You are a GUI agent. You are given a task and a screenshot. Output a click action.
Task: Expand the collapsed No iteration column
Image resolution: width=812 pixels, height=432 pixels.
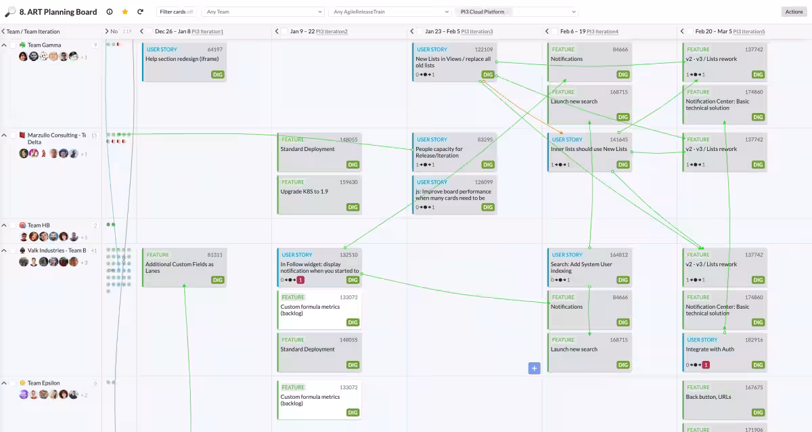pos(107,31)
